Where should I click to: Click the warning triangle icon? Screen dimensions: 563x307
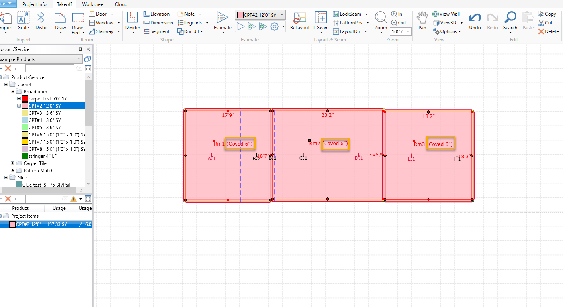click(x=74, y=199)
